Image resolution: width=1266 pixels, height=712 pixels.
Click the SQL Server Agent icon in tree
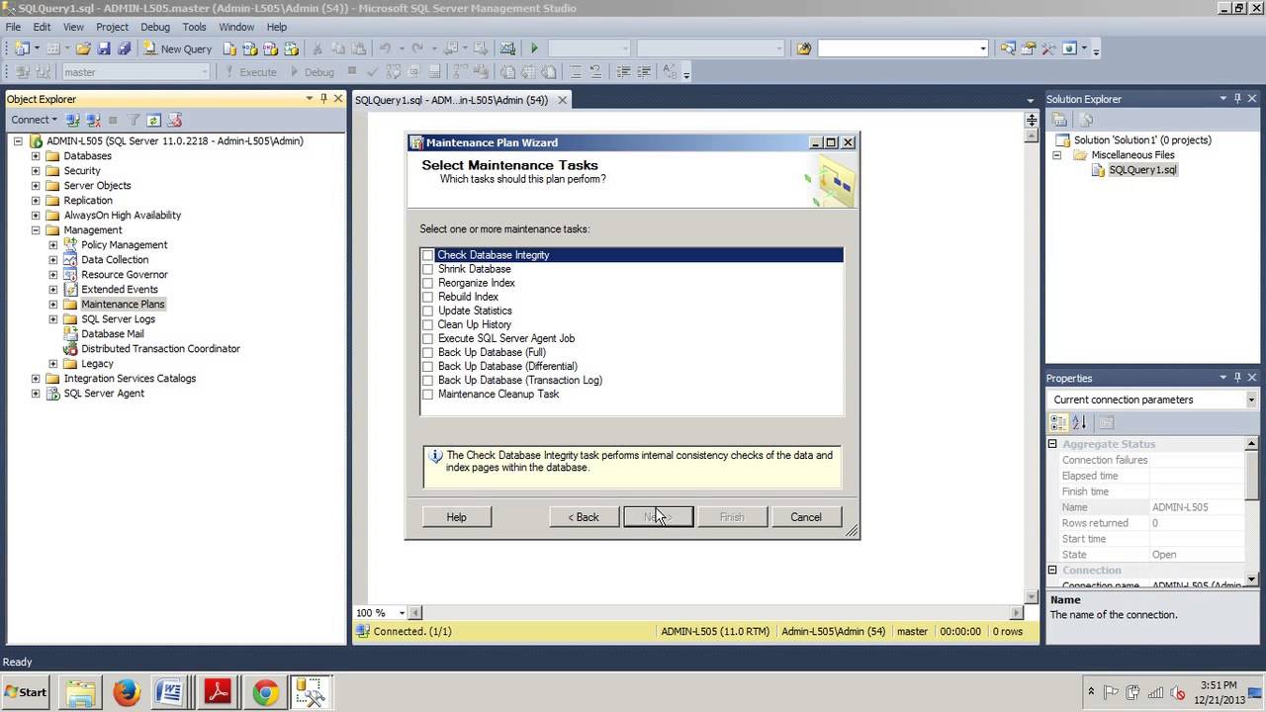pyautogui.click(x=52, y=394)
